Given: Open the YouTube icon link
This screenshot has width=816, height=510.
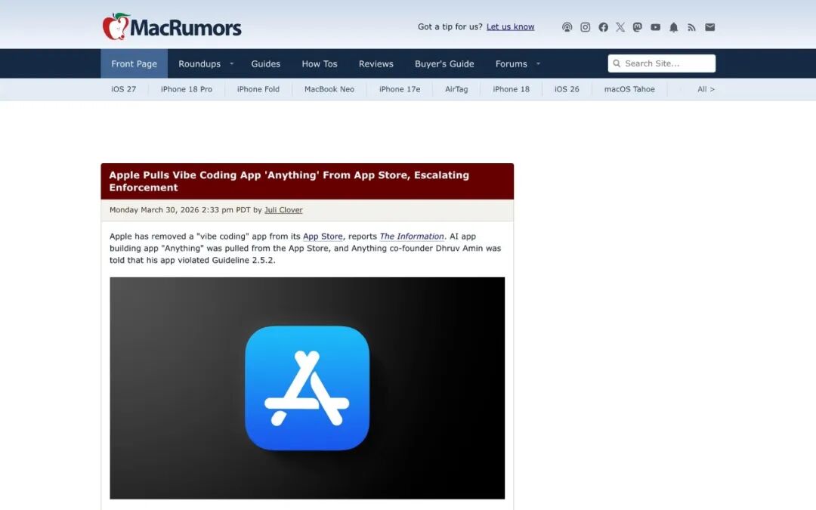Looking at the screenshot, I should pyautogui.click(x=656, y=27).
